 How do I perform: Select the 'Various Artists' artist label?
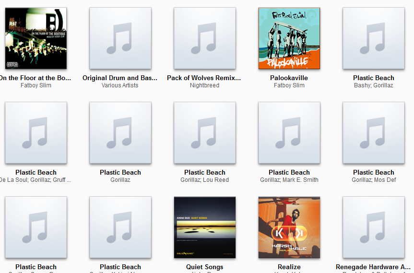(120, 85)
